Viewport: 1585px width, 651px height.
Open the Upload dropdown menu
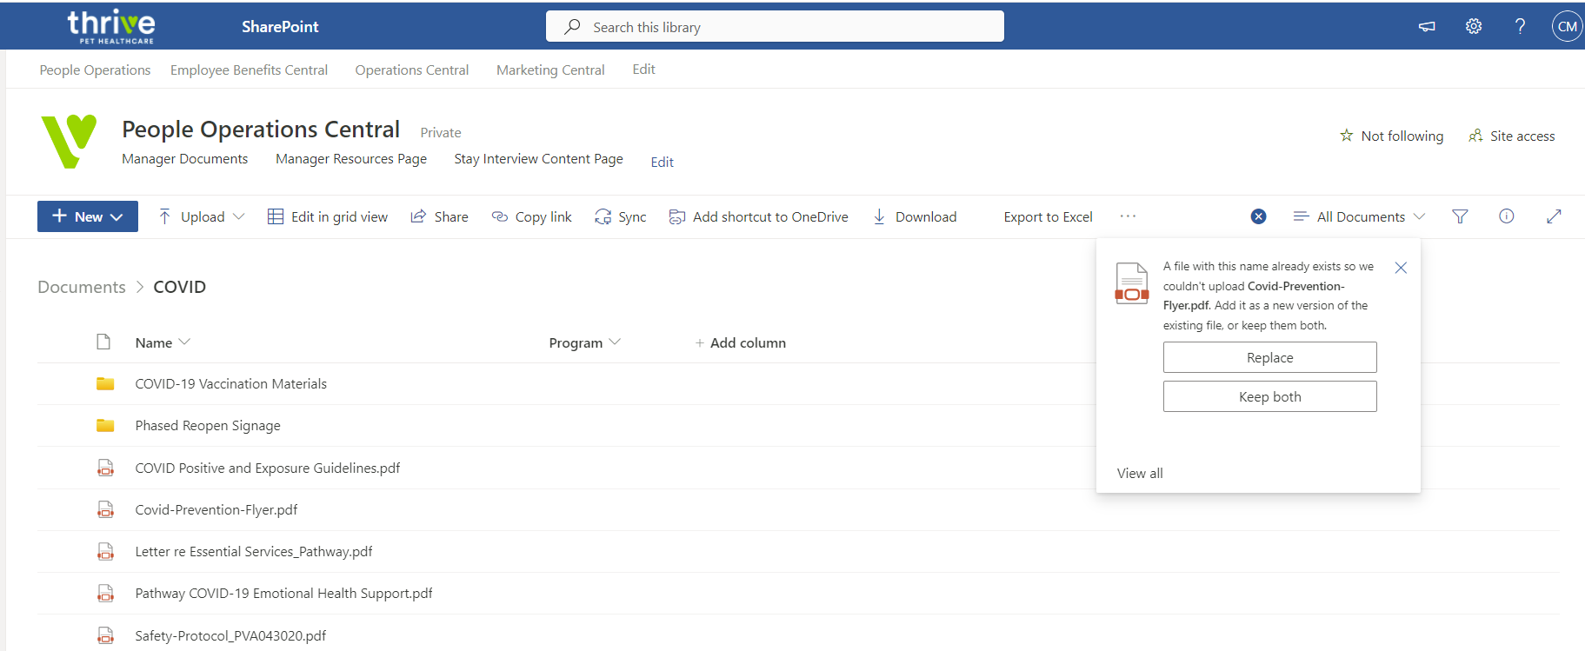[x=202, y=216]
